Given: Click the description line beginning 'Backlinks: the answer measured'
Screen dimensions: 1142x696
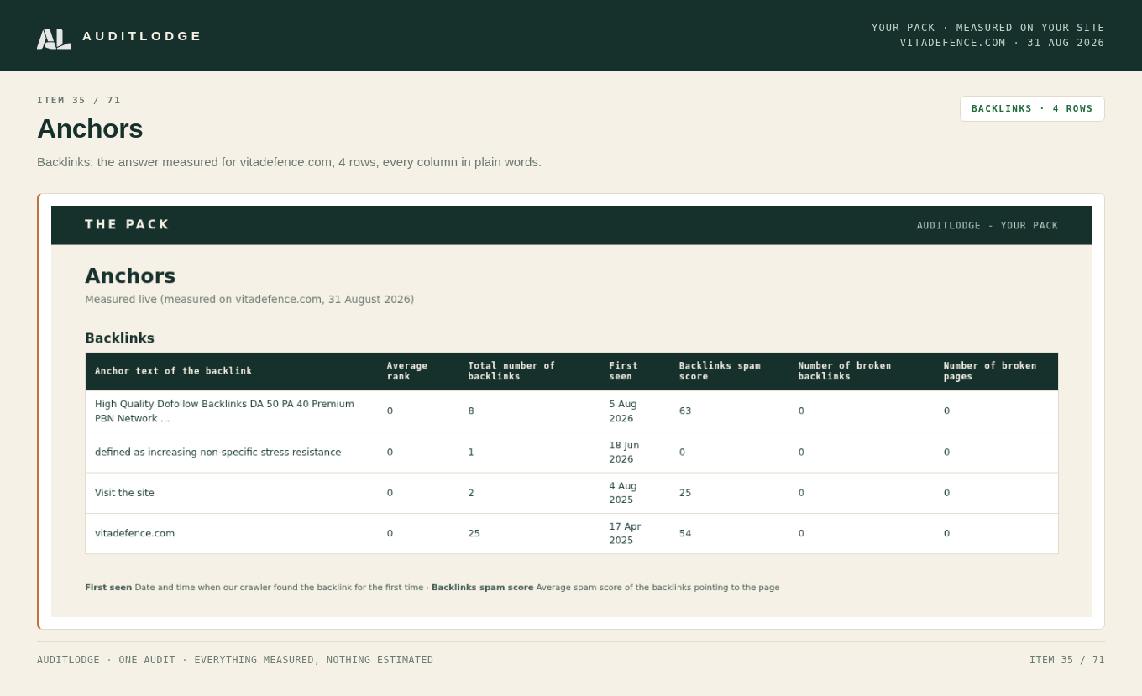Looking at the screenshot, I should [x=289, y=162].
